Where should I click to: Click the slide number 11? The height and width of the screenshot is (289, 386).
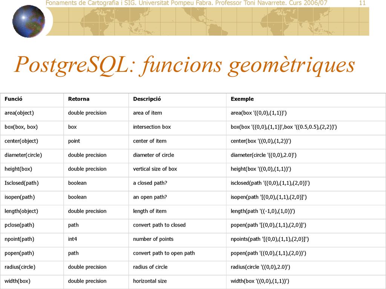tap(362, 3)
